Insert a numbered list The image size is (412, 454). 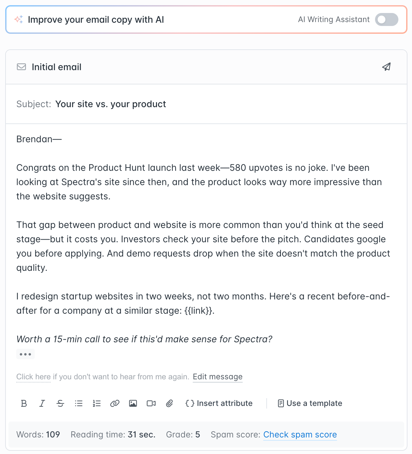pos(97,403)
